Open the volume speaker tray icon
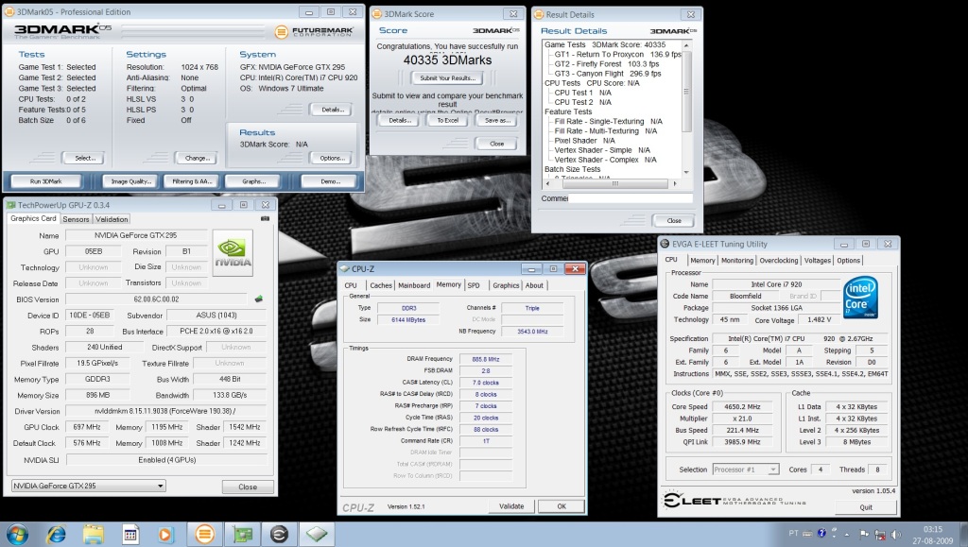Image resolution: width=968 pixels, height=547 pixels. [896, 535]
